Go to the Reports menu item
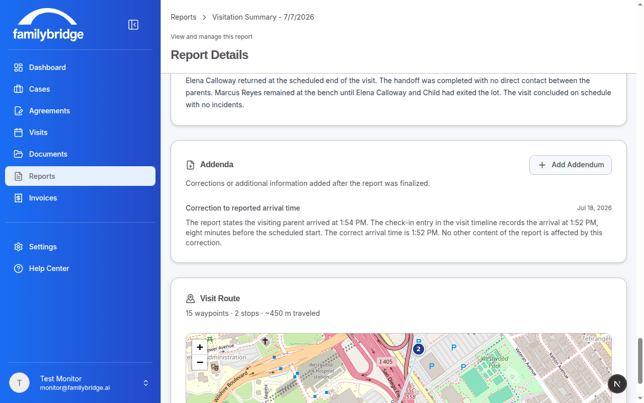Image resolution: width=644 pixels, height=403 pixels. 80,176
